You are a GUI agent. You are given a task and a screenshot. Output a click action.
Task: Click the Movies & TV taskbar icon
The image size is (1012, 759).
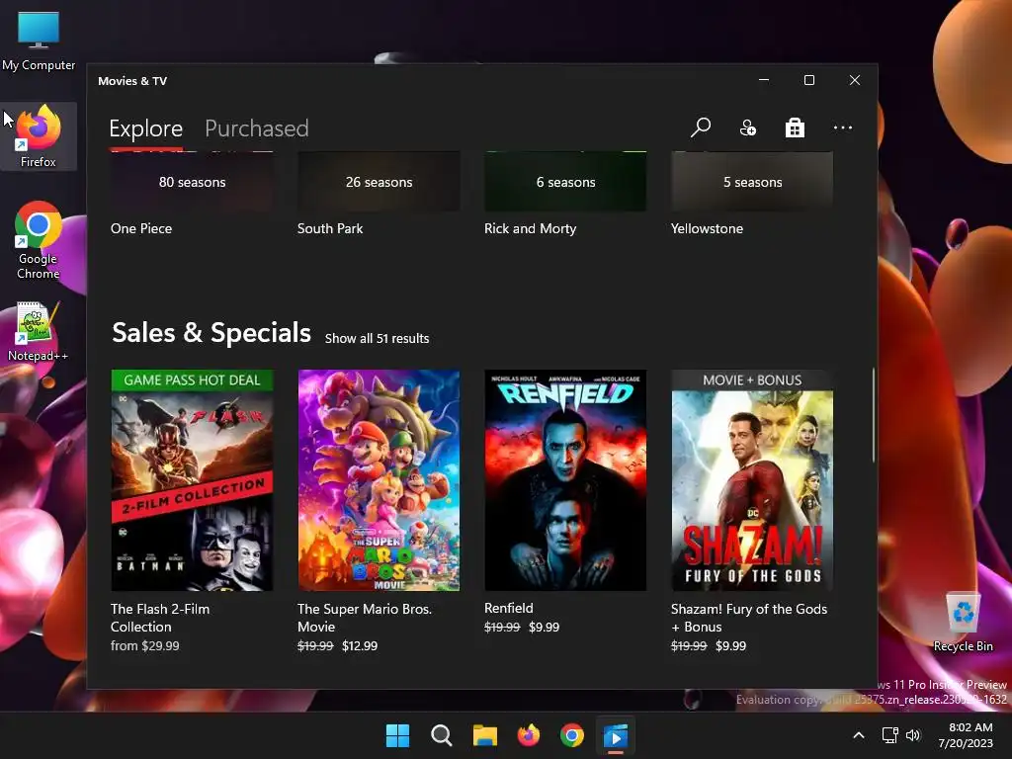(616, 735)
